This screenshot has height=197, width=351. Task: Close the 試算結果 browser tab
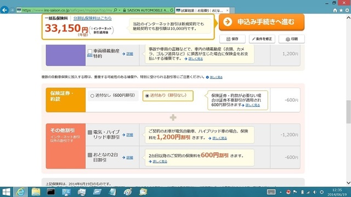228,10
